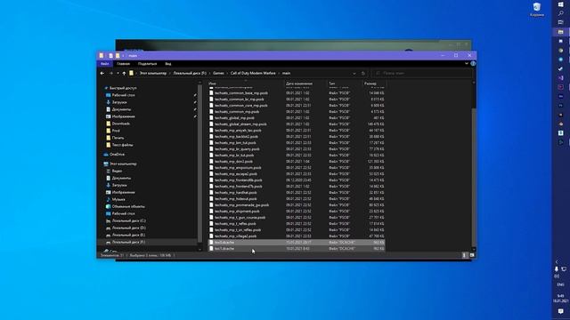Image resolution: width=570 pixels, height=320 pixels.
Task: Select file techsets_mp_village2.psob
Action: pos(235,236)
